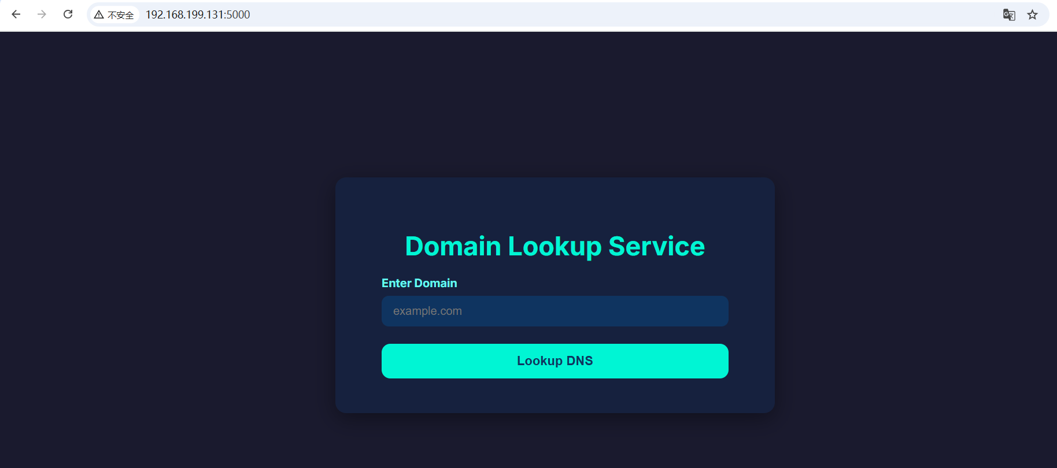The width and height of the screenshot is (1057, 468).
Task: Click the browser forward arrow
Action: point(42,14)
